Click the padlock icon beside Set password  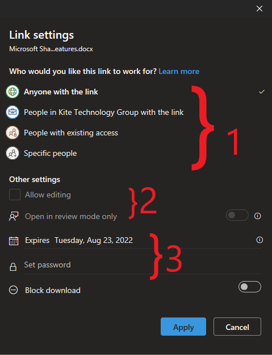click(13, 267)
